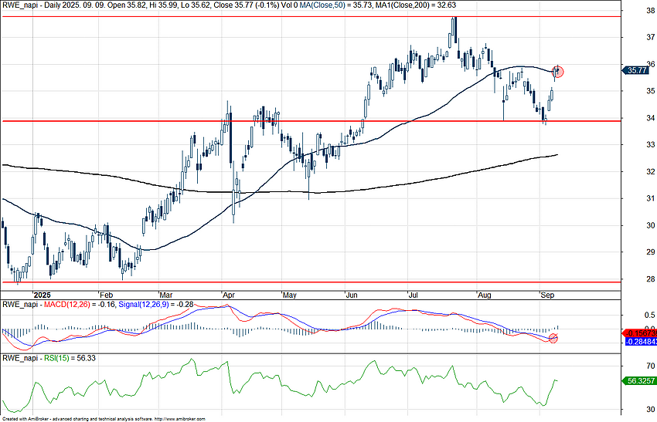The image size is (657, 422).
Task: Click the 'Apr' month label on the time axis
Action: 228,295
